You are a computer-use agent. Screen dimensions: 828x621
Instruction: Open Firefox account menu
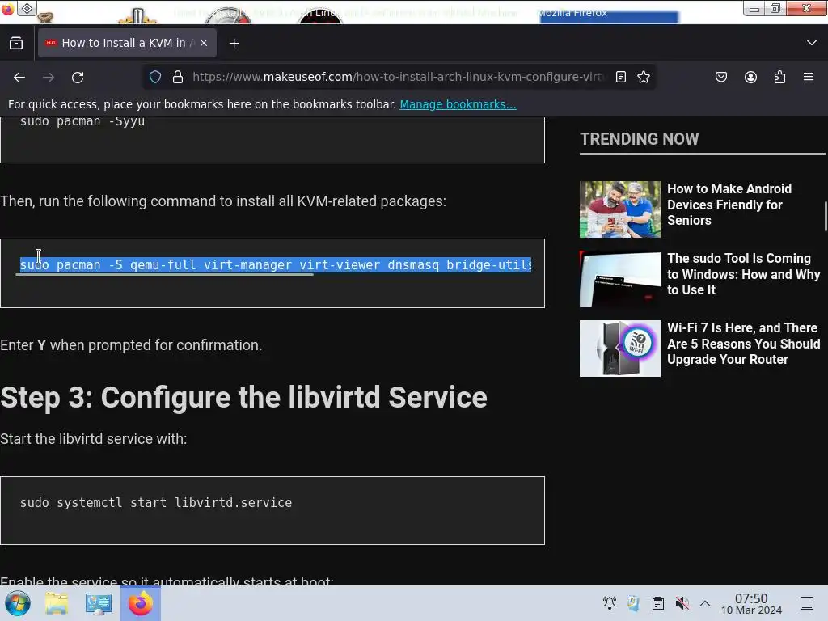tap(750, 77)
